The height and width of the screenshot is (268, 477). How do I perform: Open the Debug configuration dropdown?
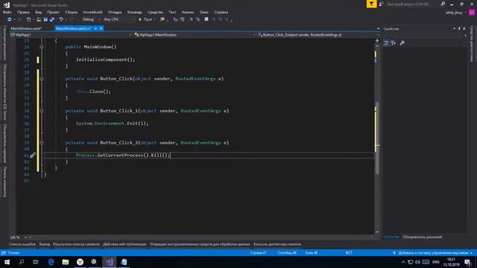point(91,19)
